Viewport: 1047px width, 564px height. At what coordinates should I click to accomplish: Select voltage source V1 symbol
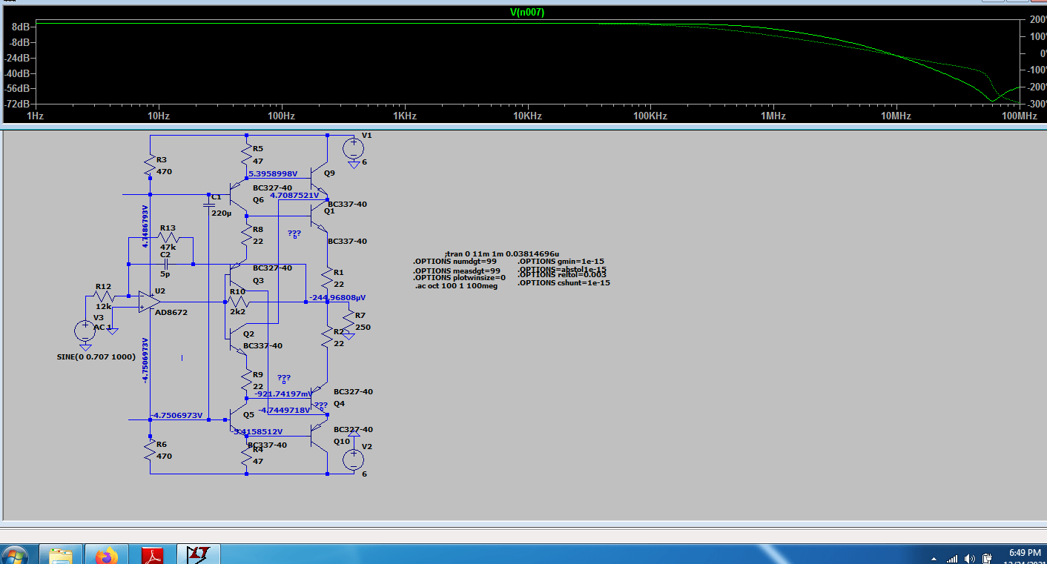tap(353, 147)
